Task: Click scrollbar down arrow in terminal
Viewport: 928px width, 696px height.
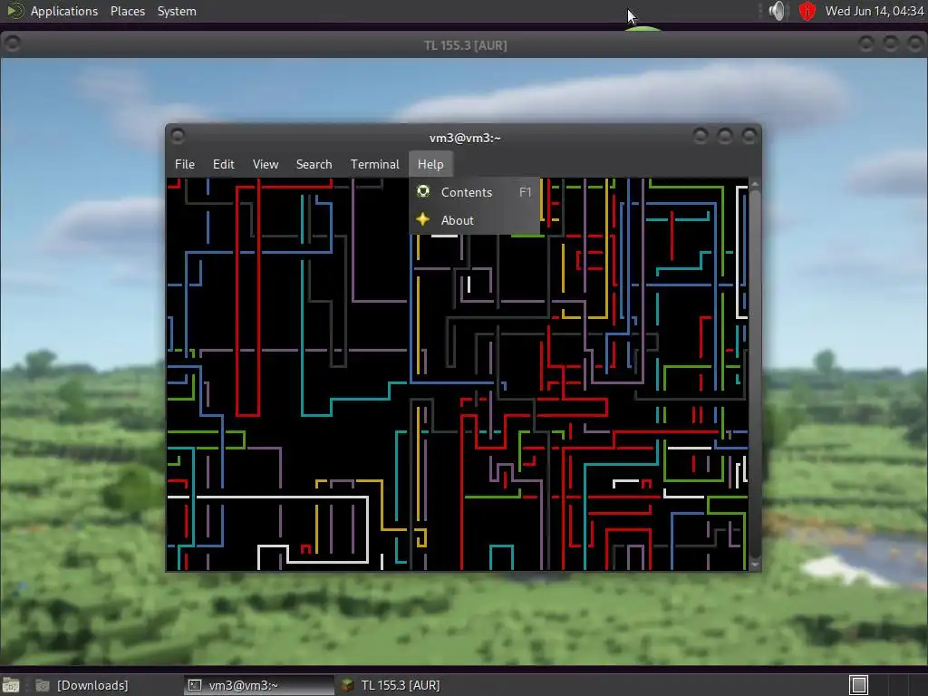Action: [755, 565]
